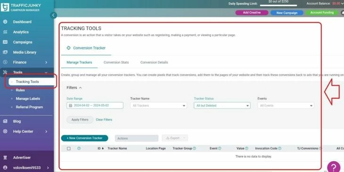Click the Tracker Name column header

tap(117, 149)
